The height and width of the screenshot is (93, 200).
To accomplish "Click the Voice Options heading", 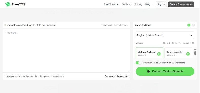I will (x=143, y=25).
